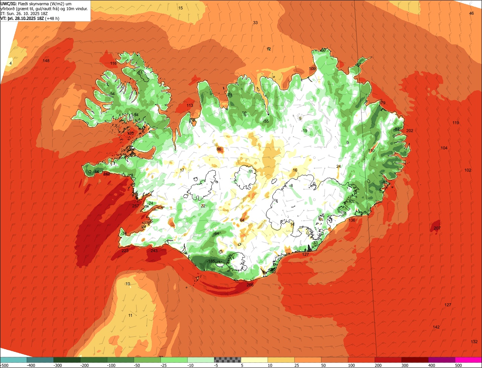The width and height of the screenshot is (482, 368).
Task: Click the light green -25 to -10 legend swatch
Action: pos(174,360)
